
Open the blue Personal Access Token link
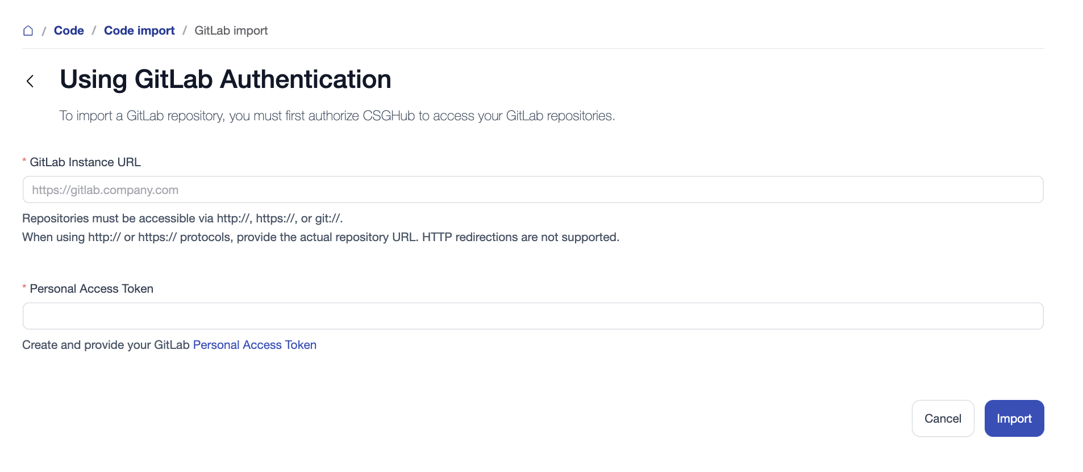[255, 345]
